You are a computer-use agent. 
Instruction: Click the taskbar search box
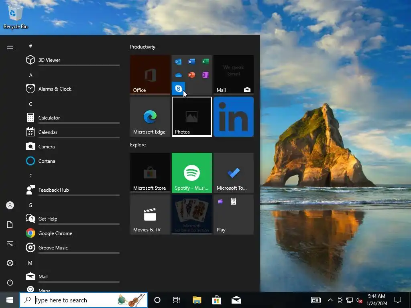(x=83, y=300)
